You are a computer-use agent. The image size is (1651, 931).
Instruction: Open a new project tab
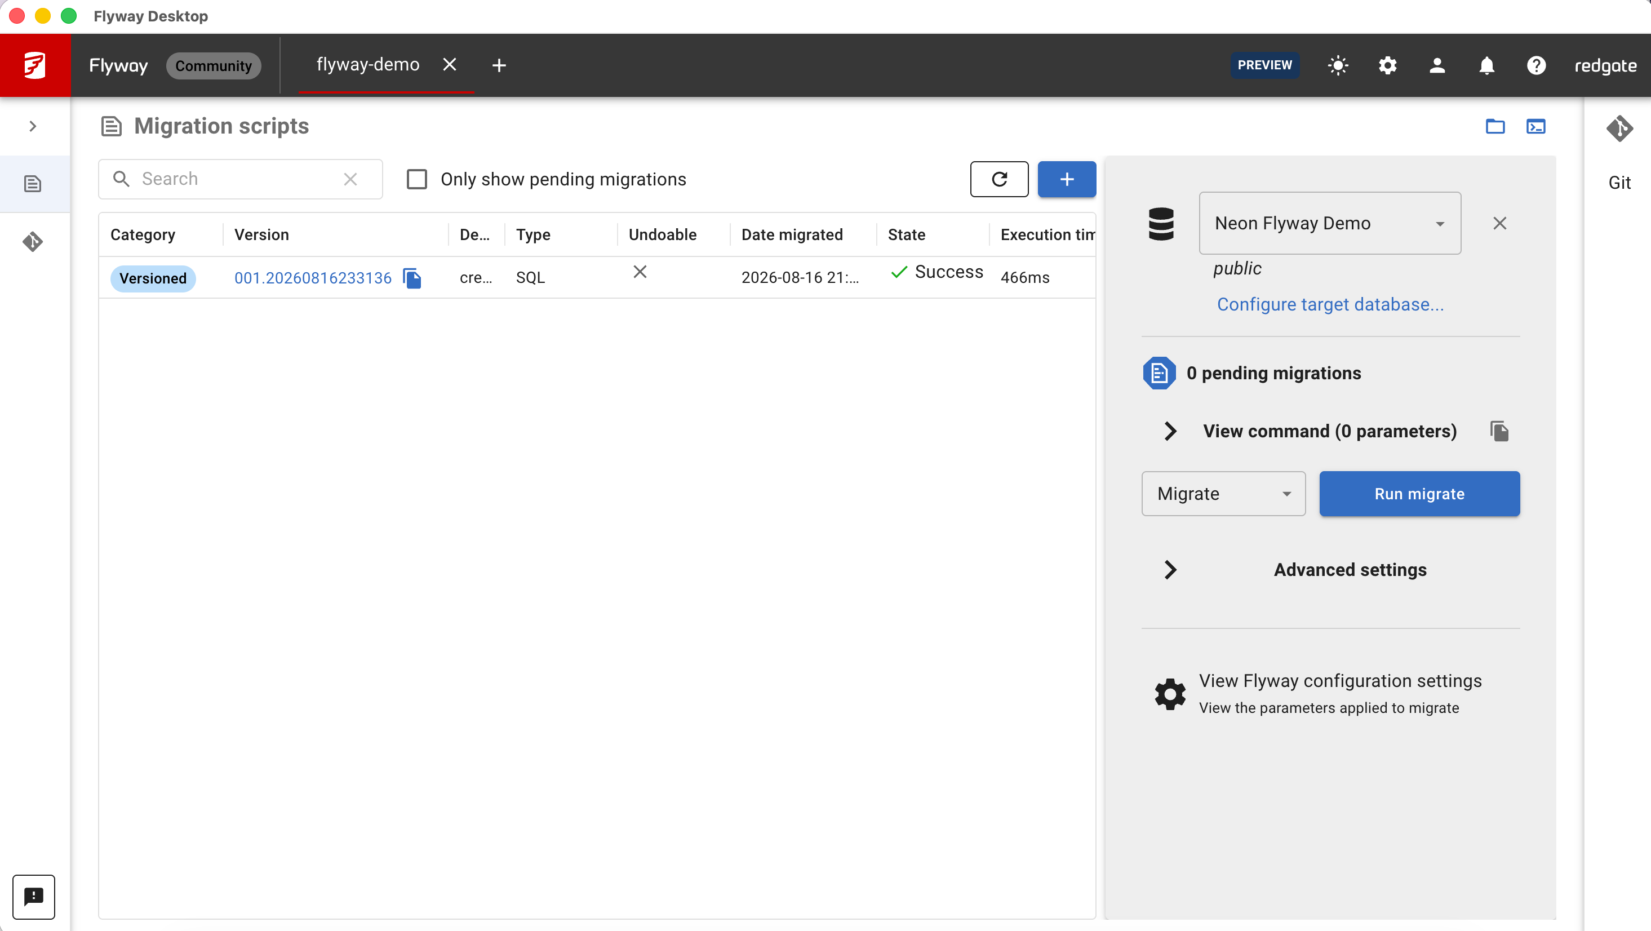[499, 65]
